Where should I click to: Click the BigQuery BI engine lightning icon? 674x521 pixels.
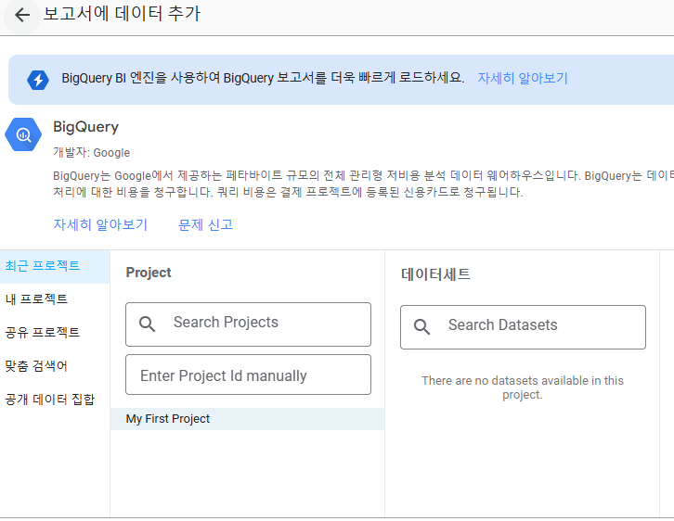tap(38, 80)
